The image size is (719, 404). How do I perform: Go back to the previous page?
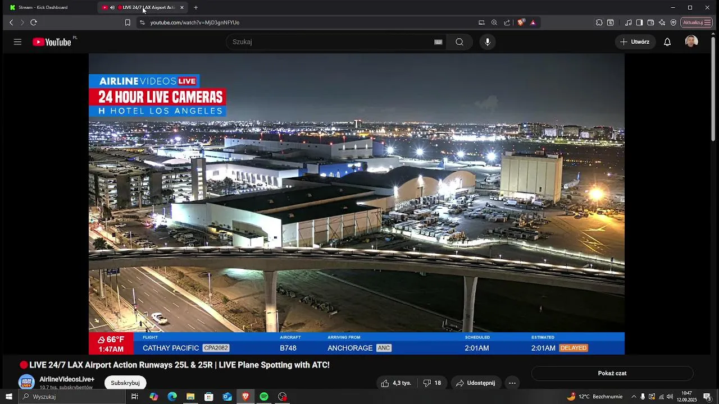(x=11, y=22)
